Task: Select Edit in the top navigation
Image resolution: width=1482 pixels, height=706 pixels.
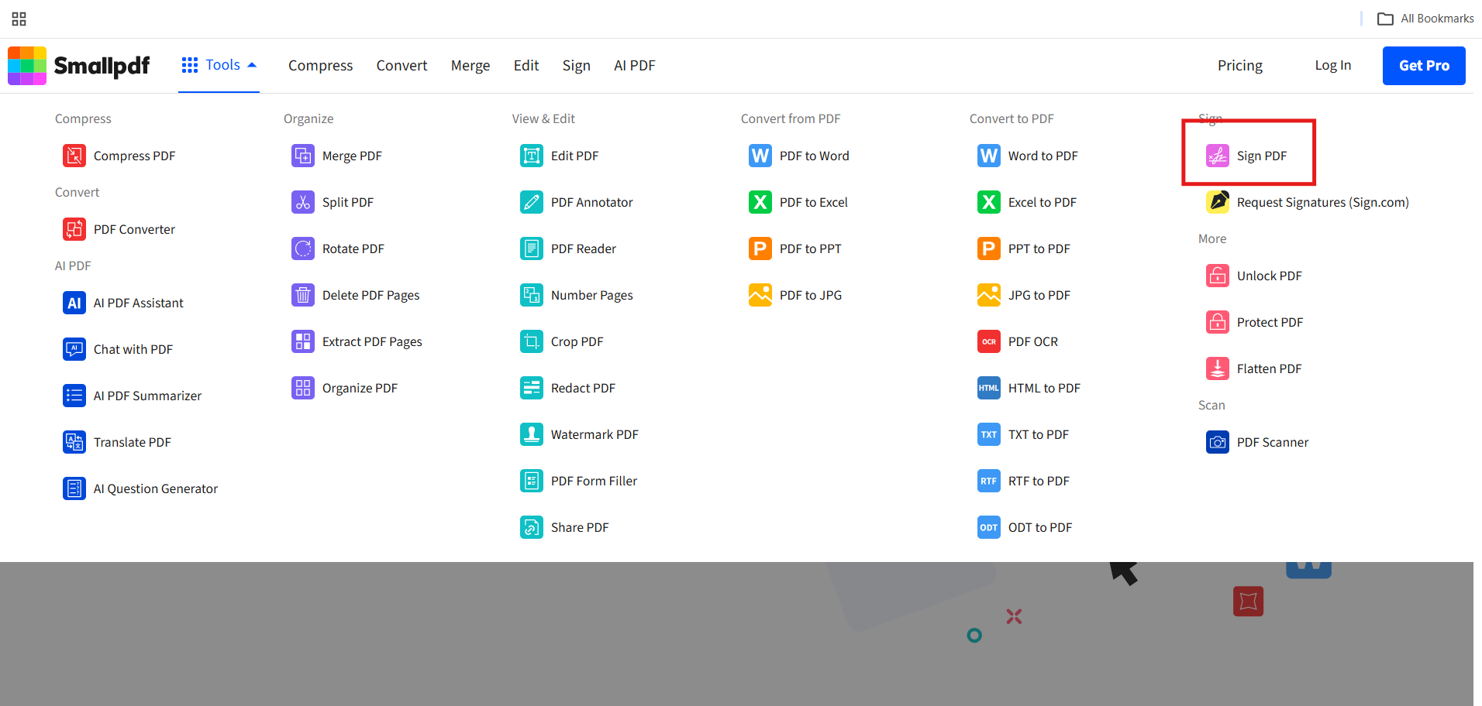Action: (x=526, y=66)
